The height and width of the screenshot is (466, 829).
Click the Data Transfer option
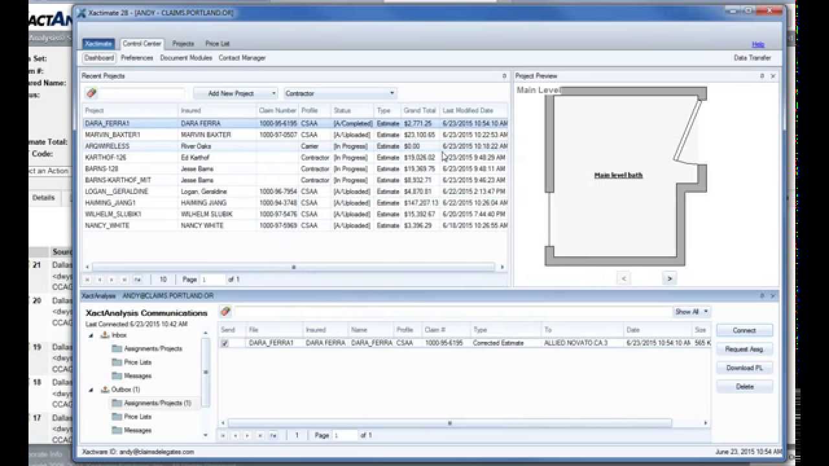[753, 58]
